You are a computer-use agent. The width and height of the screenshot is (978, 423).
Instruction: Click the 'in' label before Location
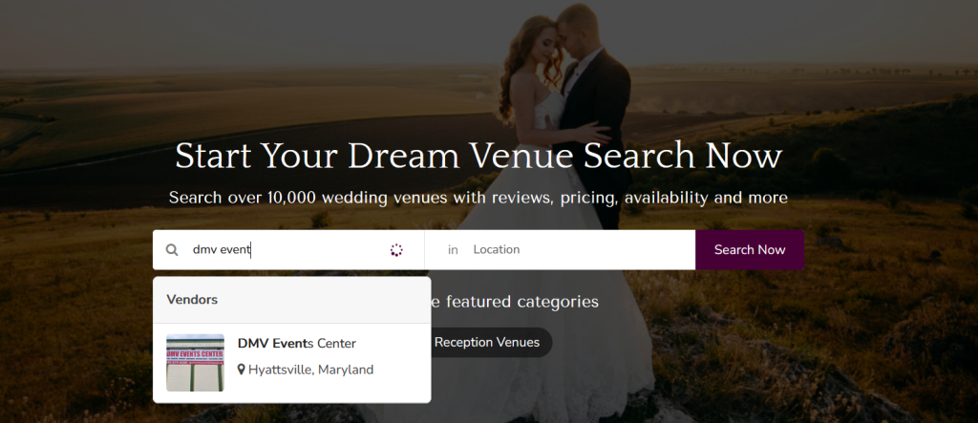coord(453,249)
